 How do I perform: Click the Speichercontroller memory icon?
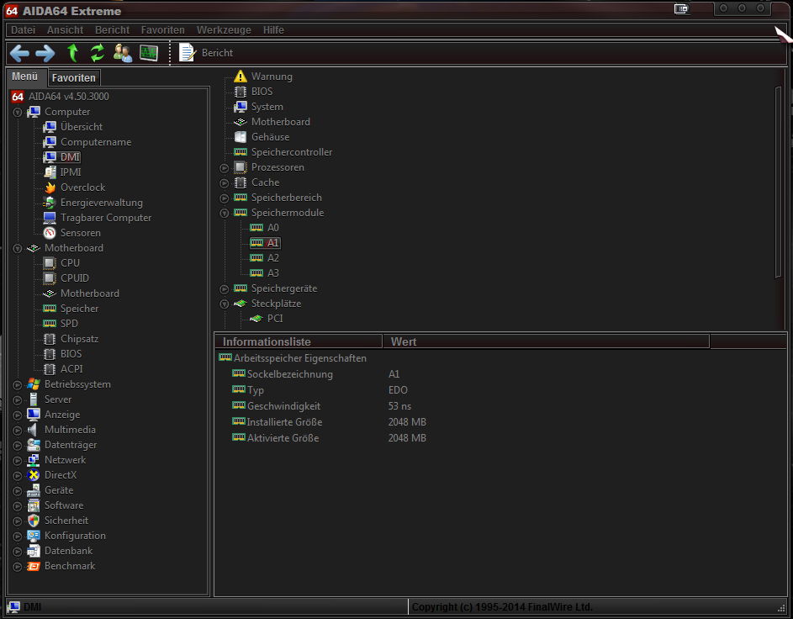click(x=241, y=152)
